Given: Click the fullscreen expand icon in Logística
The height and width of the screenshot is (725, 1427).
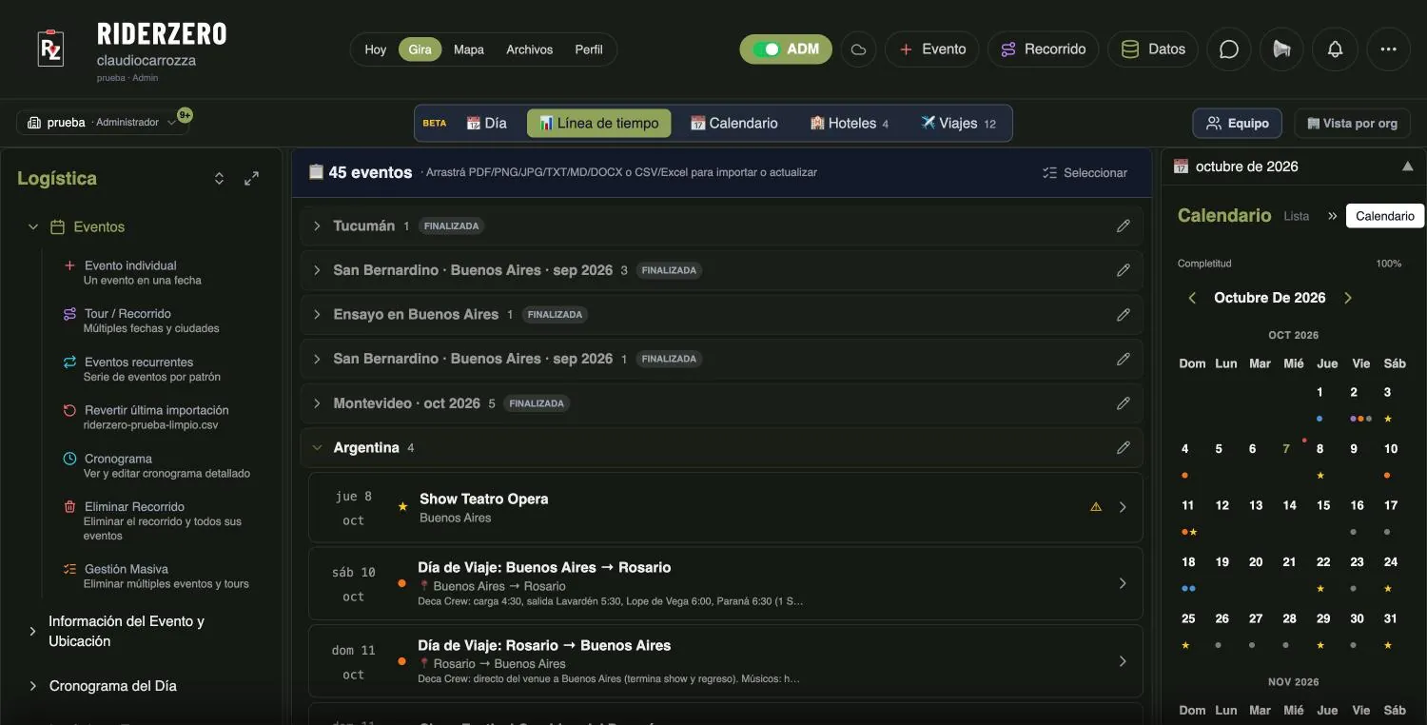Looking at the screenshot, I should click(x=251, y=179).
